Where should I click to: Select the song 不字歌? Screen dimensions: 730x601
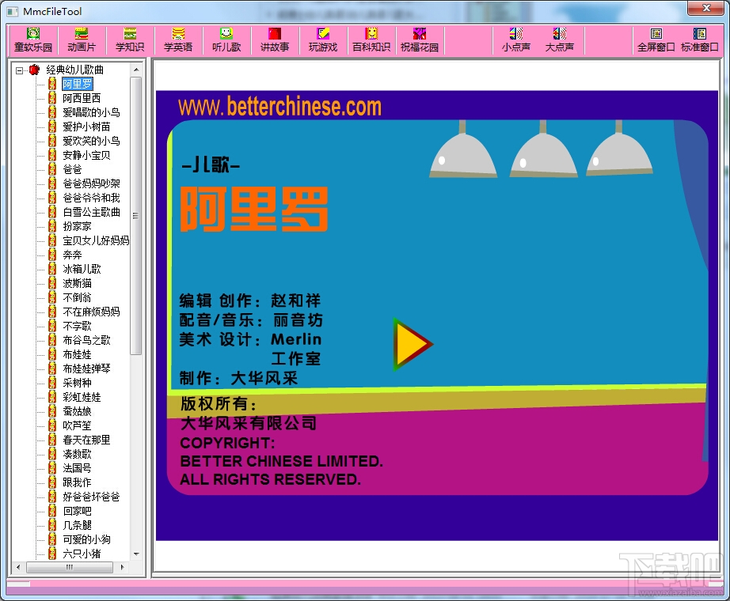[x=77, y=326]
